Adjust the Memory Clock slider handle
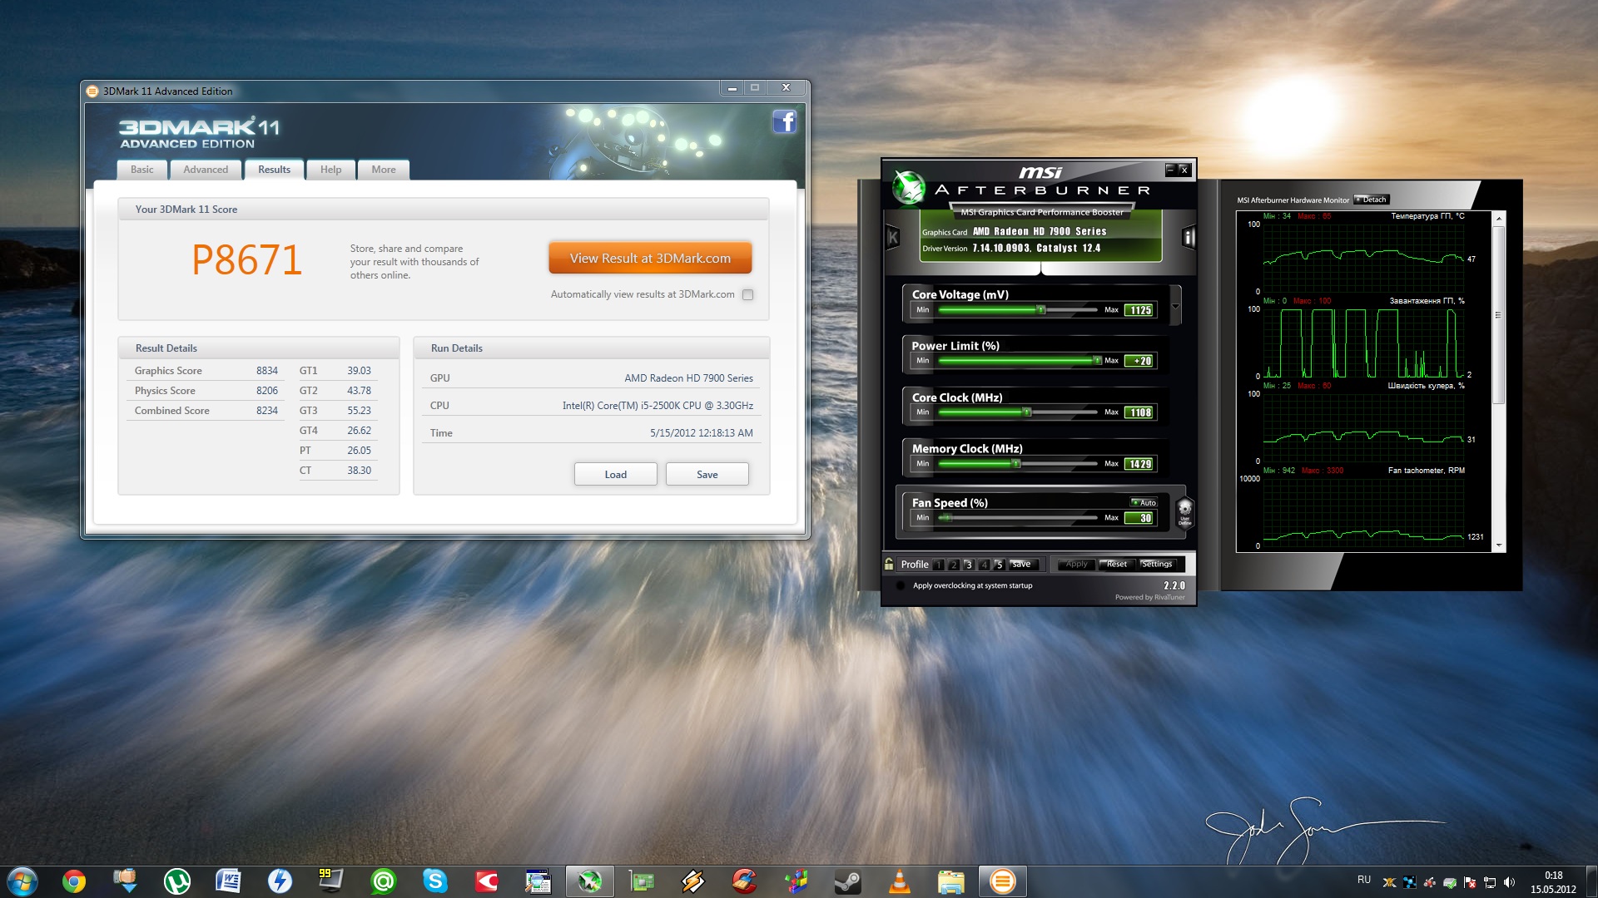 click(x=1016, y=464)
